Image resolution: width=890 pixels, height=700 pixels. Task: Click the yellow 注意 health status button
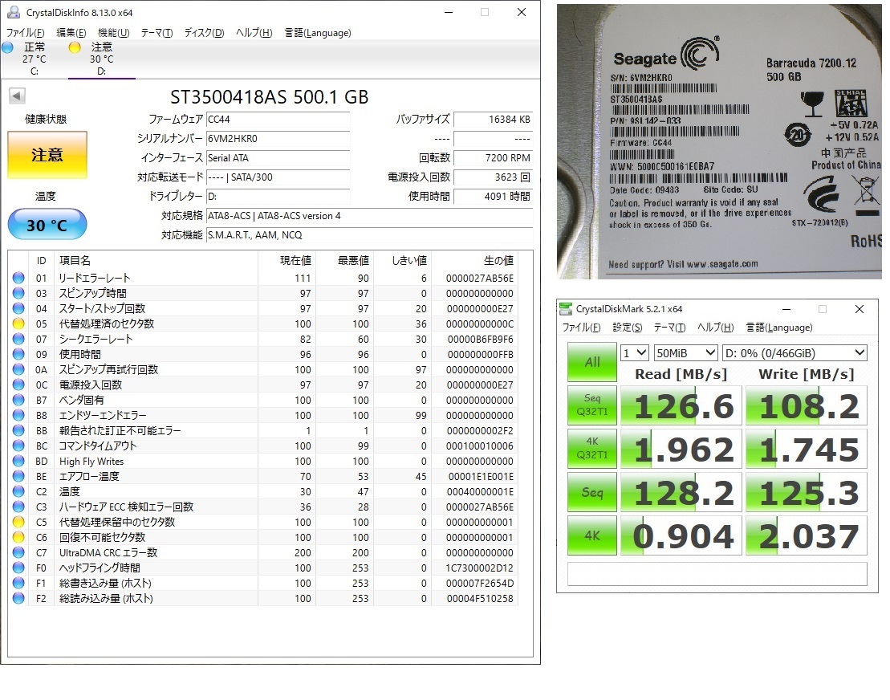coord(47,155)
